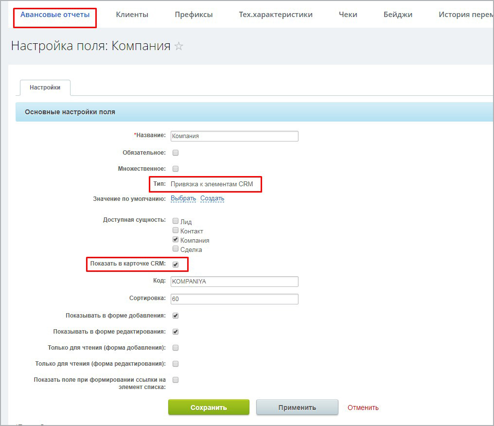Select the Настройки tab

click(x=45, y=88)
